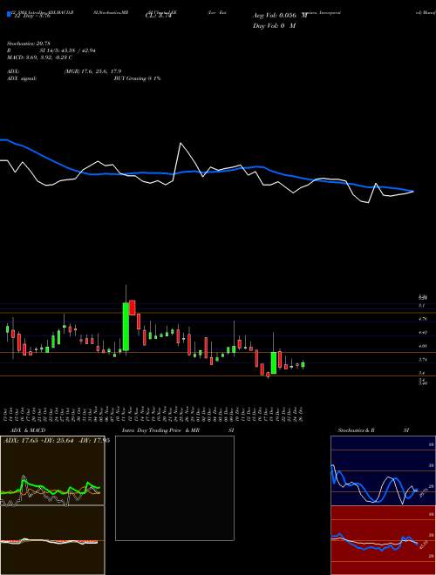Click the 'ADX: 17.65 +DY: 25.64 -DY: 17.95' readout

pos(57,441)
